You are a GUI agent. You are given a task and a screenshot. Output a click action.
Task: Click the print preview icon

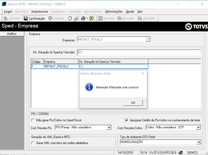coord(76,18)
